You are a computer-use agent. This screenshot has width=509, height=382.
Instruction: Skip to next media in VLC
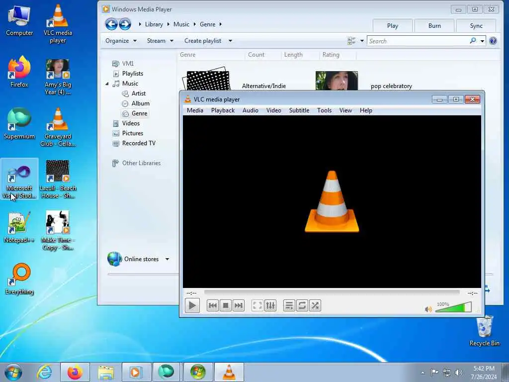pos(239,306)
